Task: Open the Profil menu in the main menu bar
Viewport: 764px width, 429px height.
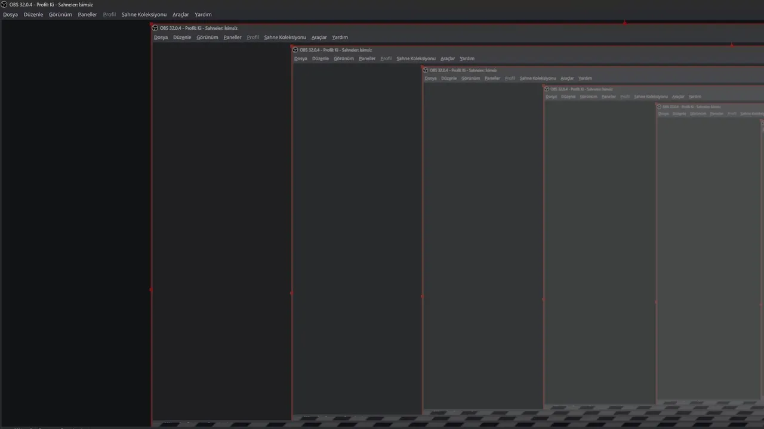Action: point(109,14)
